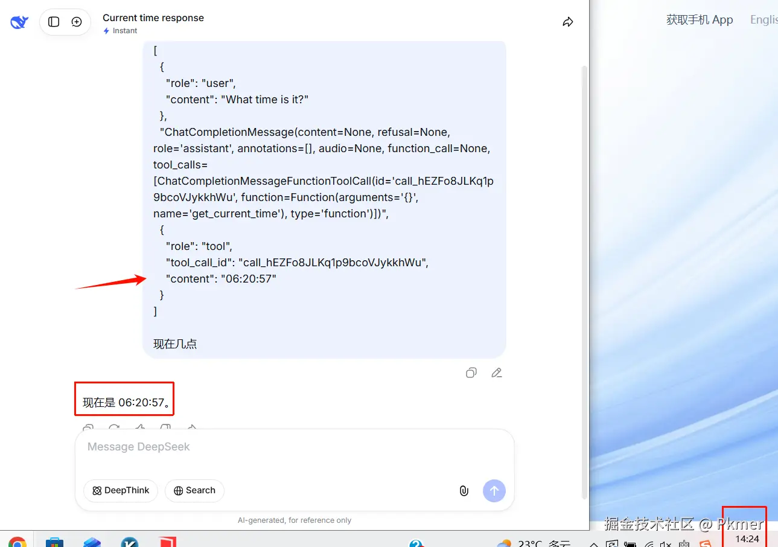Click the AI-generated, for reference only notice
This screenshot has width=778, height=547.
coord(295,520)
